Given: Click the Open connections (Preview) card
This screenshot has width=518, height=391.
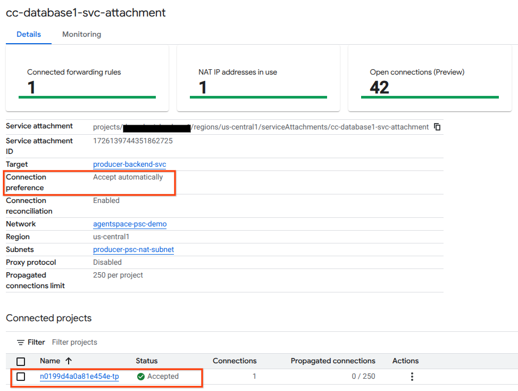Looking at the screenshot, I should click(430, 79).
